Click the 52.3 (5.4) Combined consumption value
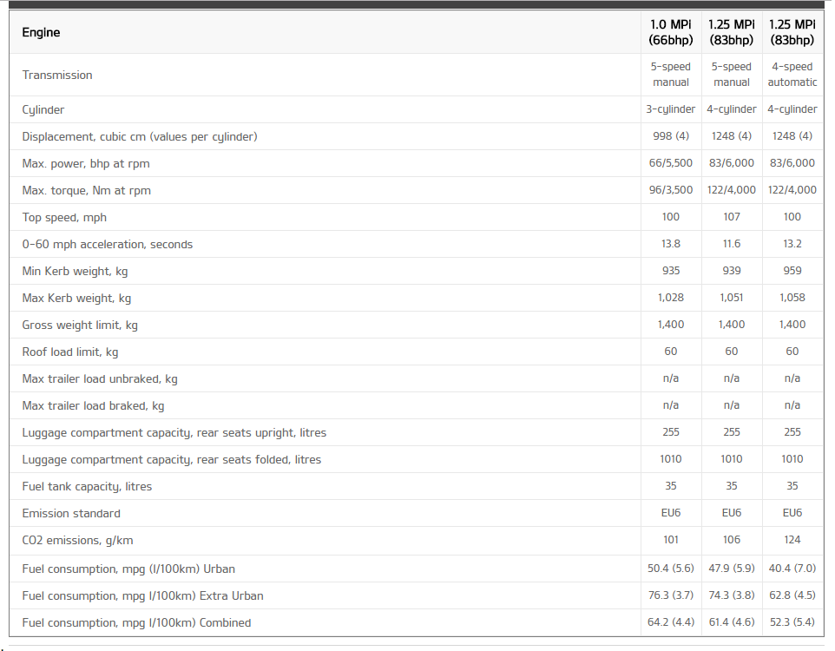Screen dimensions: 835x651 (x=792, y=622)
